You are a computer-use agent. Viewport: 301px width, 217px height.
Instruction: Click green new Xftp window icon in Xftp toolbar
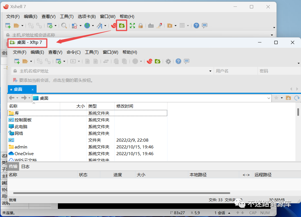158,61
